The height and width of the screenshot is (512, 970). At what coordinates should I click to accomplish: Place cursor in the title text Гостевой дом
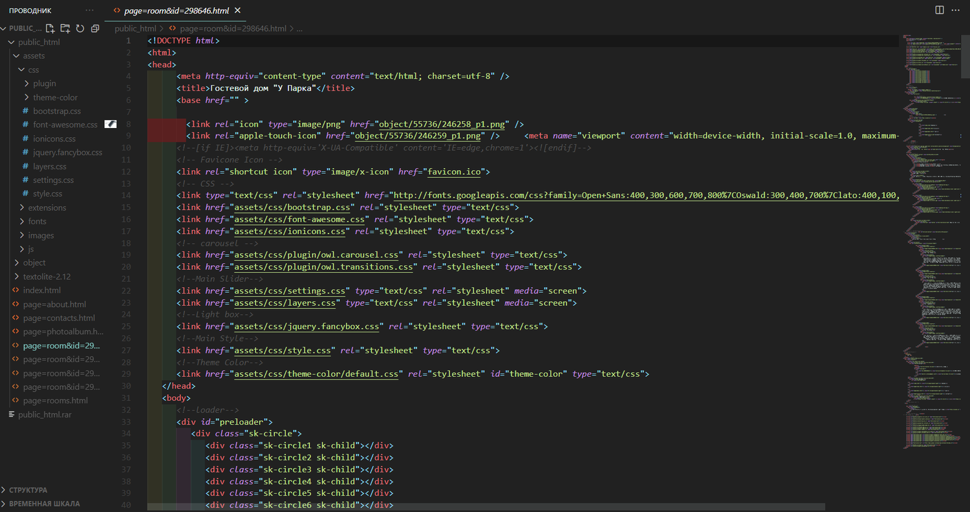coord(239,89)
